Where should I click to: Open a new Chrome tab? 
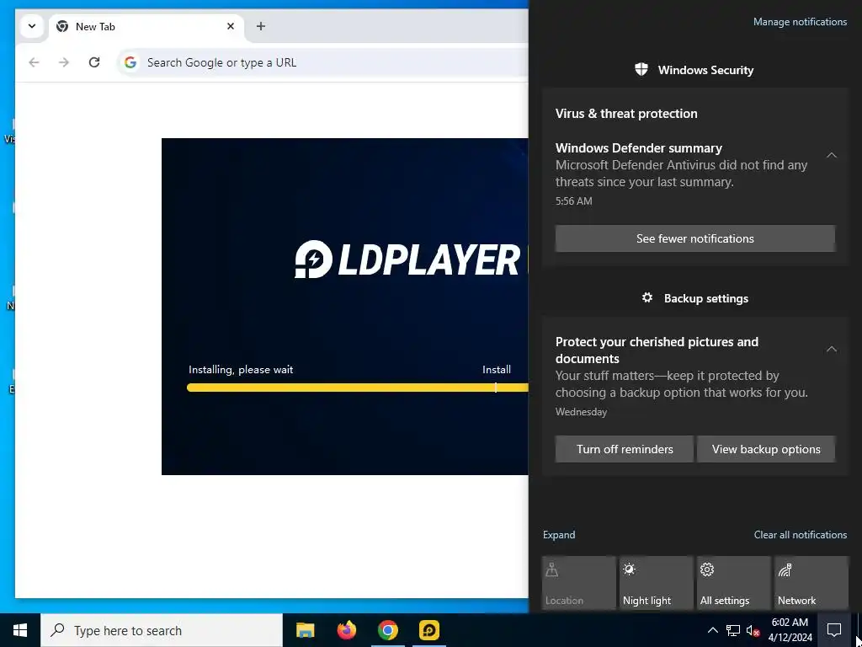[x=261, y=26]
